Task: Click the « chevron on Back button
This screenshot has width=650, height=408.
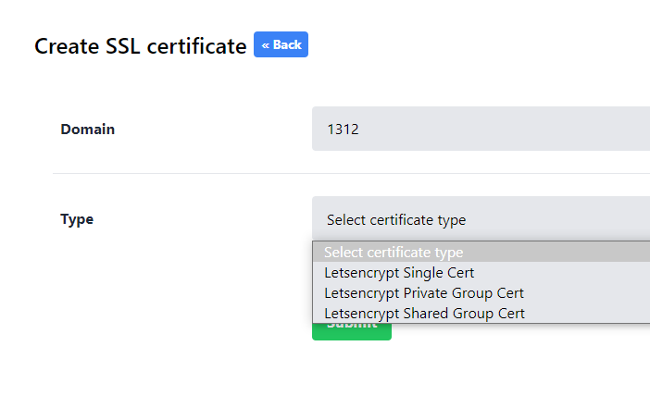Action: point(266,44)
